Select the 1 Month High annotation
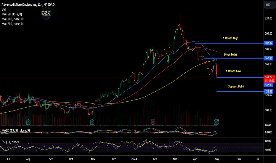 (x=231, y=38)
